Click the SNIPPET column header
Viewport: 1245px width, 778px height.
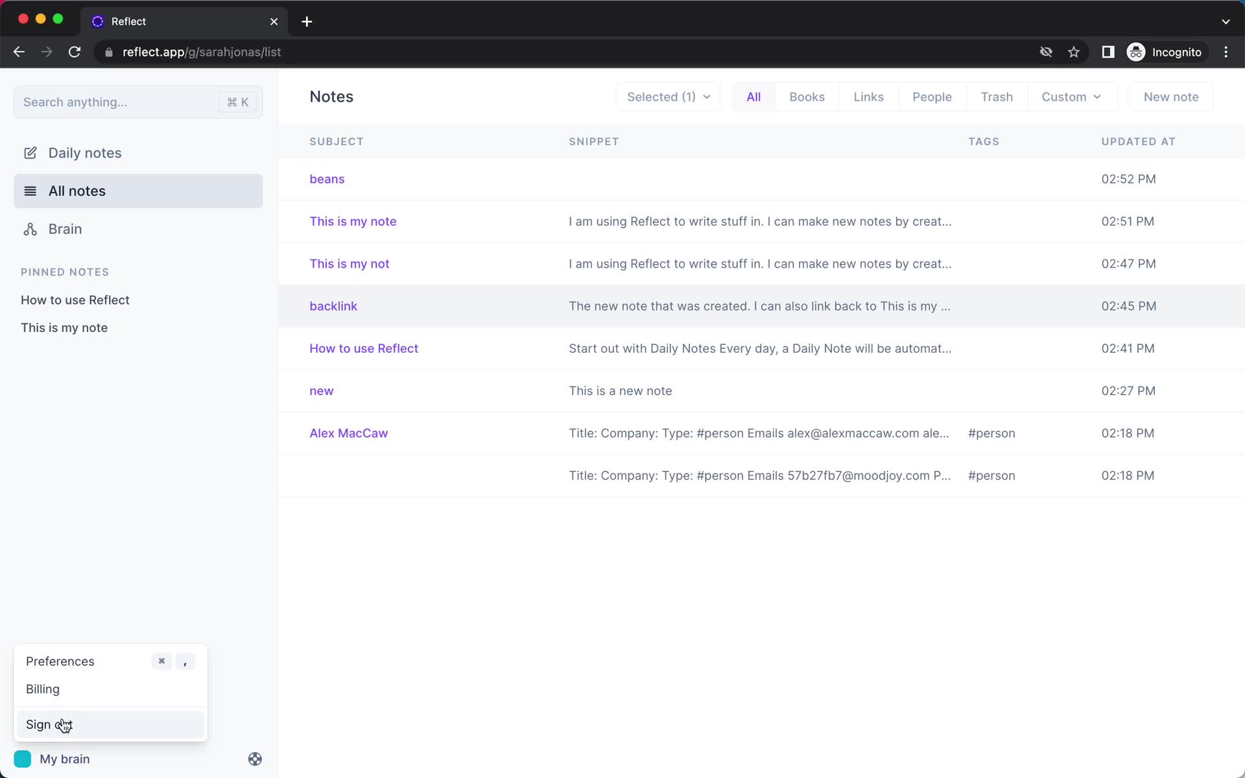click(594, 141)
